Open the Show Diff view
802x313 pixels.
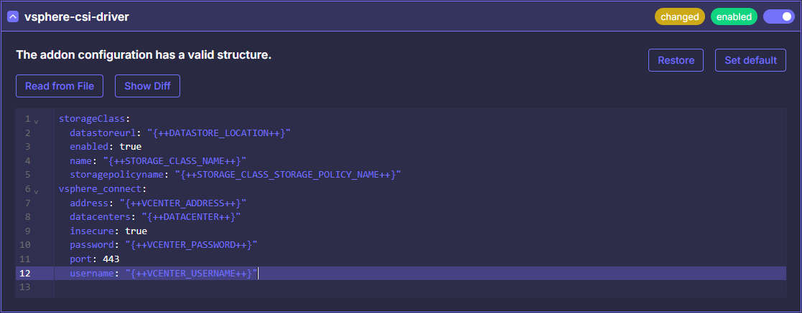(147, 86)
